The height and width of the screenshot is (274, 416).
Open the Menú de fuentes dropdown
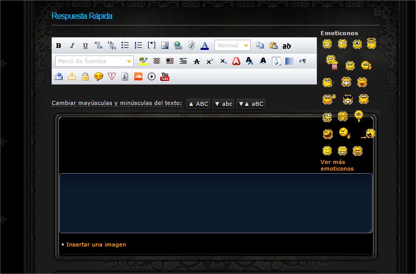(x=94, y=61)
